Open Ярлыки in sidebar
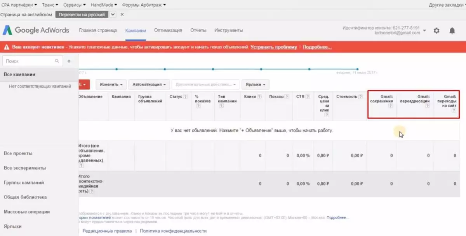 click(13, 226)
